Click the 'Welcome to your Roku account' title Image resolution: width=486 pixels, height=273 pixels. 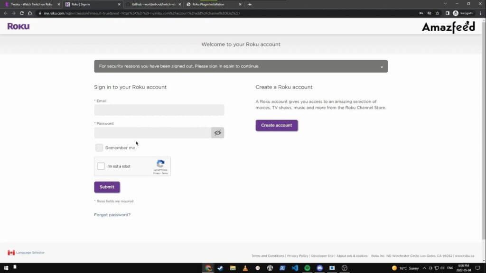pyautogui.click(x=241, y=45)
